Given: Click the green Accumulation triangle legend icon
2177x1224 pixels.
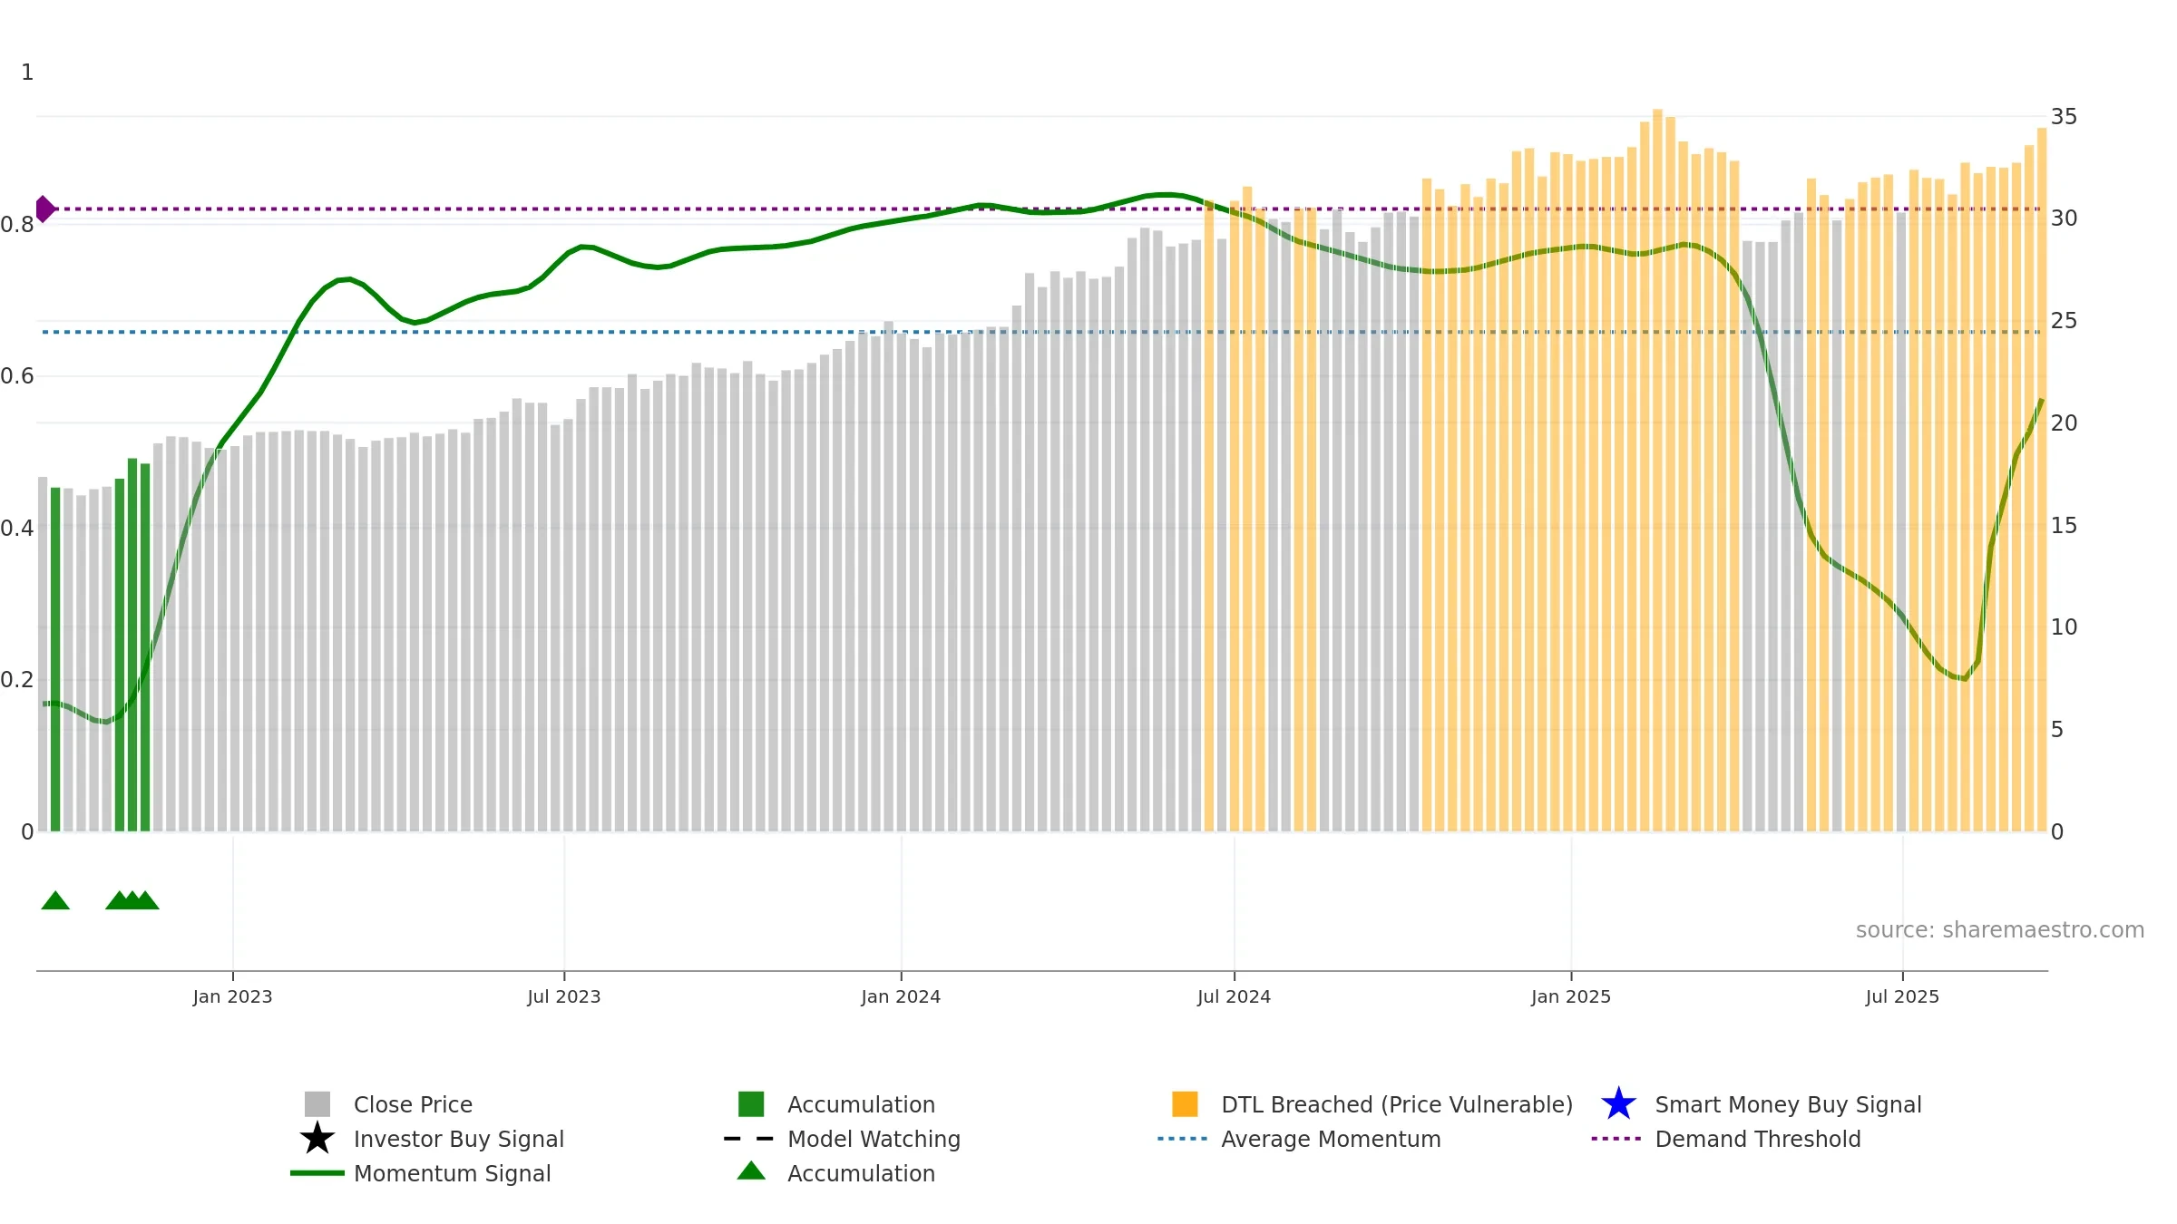Looking at the screenshot, I should tap(751, 1171).
